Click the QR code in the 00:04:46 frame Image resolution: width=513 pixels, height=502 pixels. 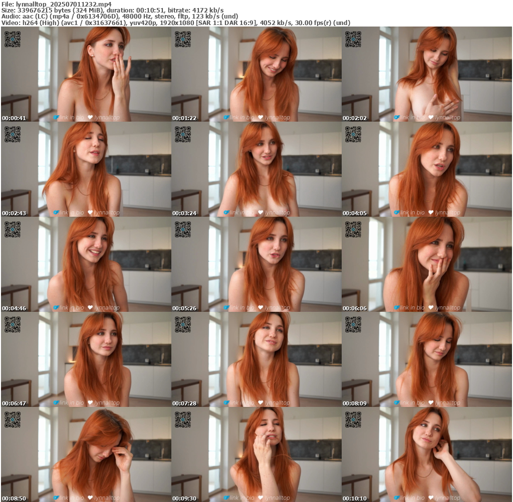[x=13, y=229]
